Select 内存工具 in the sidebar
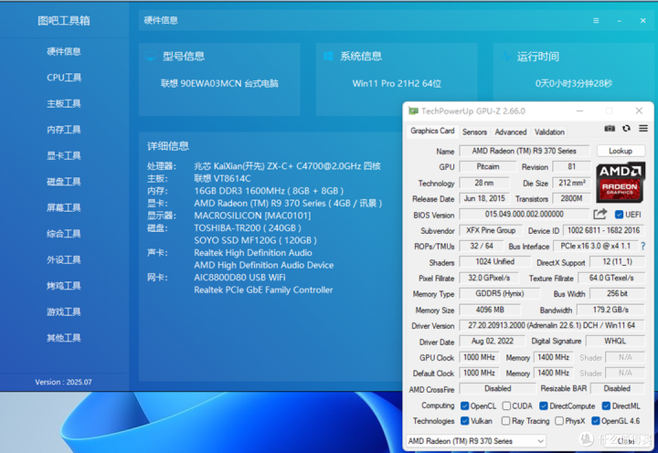This screenshot has height=453, width=658. click(x=64, y=130)
